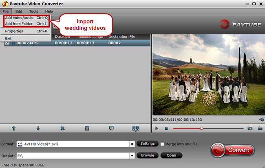Viewport: 265px width, 168px height.
Task: Open the Edit menu
Action: click(19, 11)
